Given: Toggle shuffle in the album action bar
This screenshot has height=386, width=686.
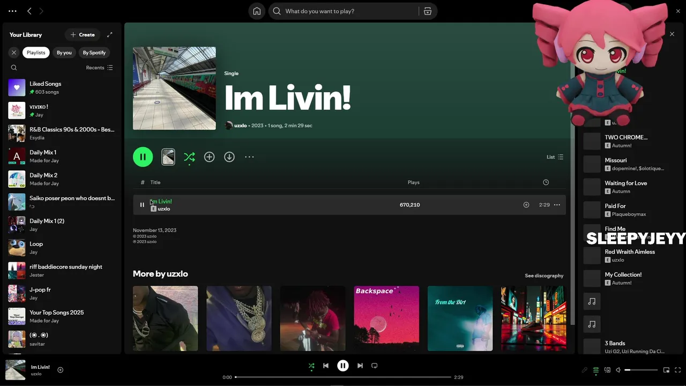Looking at the screenshot, I should pyautogui.click(x=189, y=157).
